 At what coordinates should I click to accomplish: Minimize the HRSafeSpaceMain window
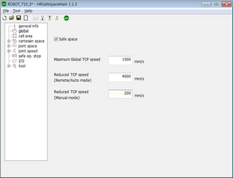[x=206, y=4]
